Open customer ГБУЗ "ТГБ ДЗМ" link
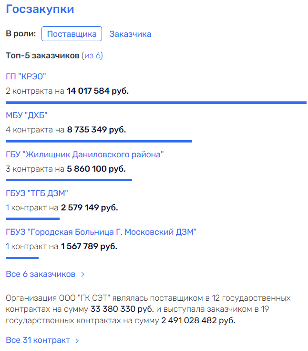This screenshot has width=308, height=351. point(37,193)
